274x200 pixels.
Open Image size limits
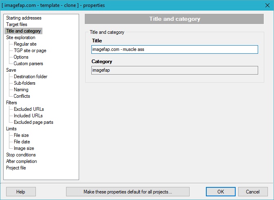click(x=24, y=148)
